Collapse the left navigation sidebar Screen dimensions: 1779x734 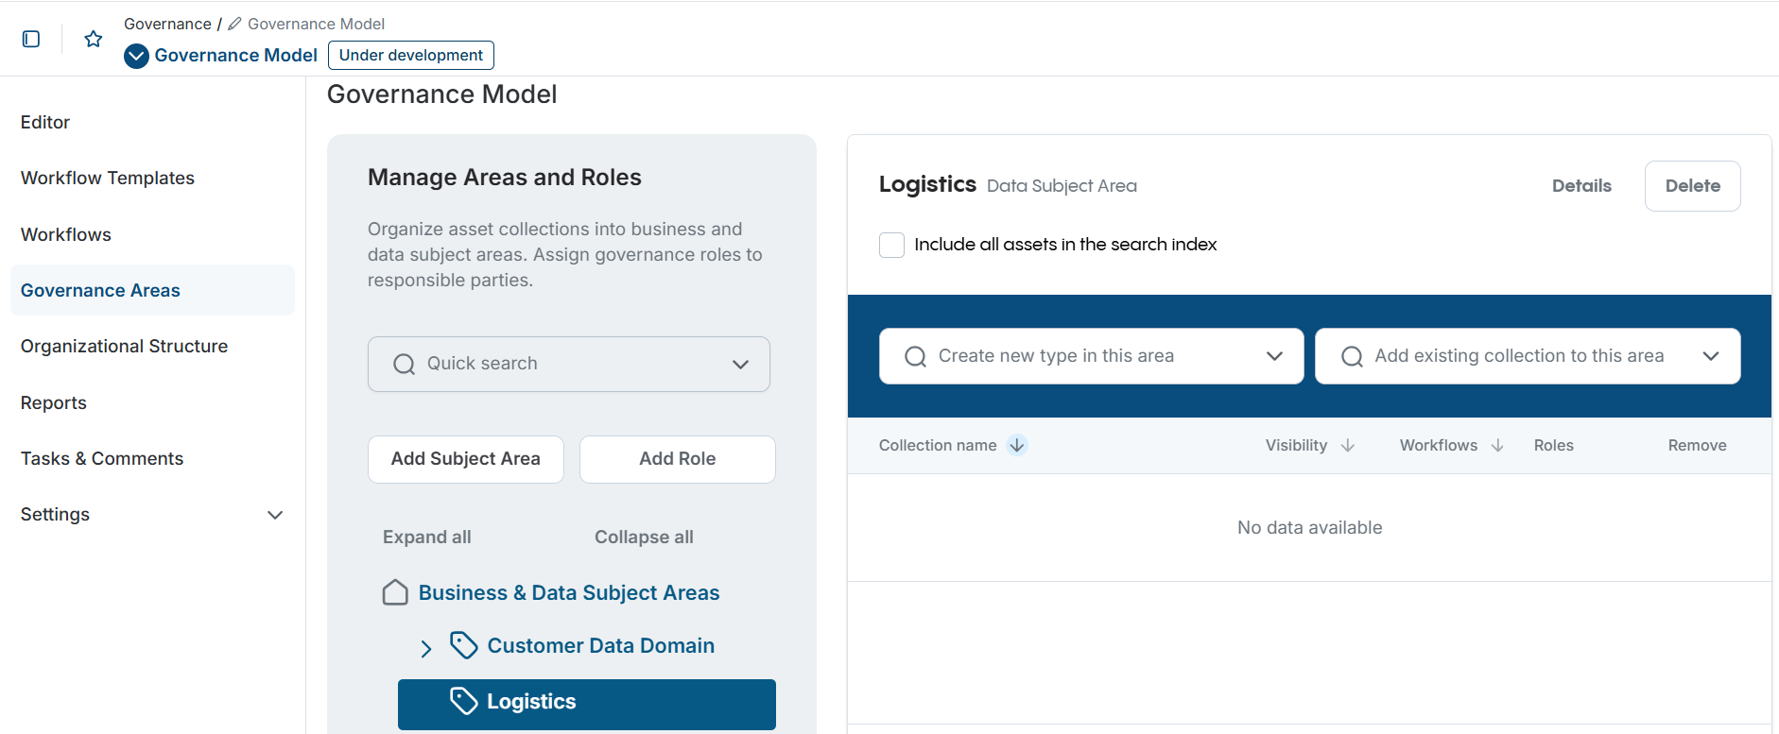pos(31,39)
